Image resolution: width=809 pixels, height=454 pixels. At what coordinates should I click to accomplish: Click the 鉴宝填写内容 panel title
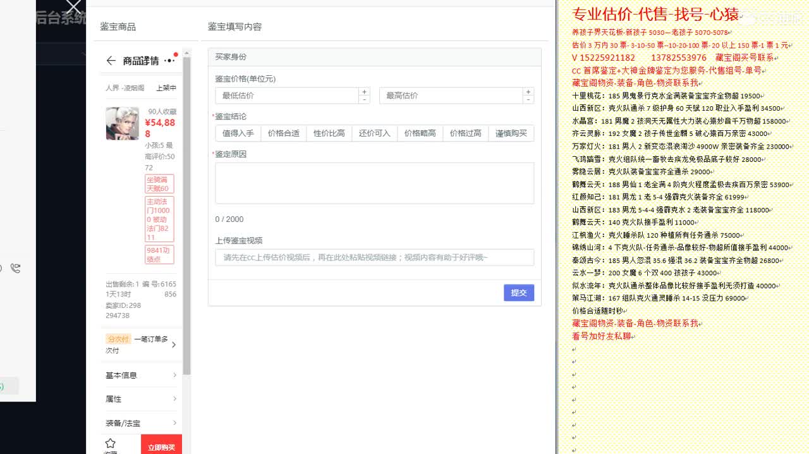234,27
